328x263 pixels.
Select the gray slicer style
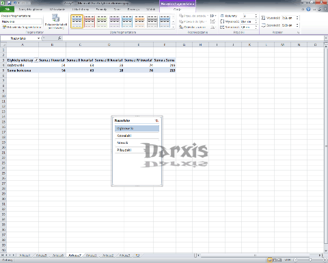(152, 21)
